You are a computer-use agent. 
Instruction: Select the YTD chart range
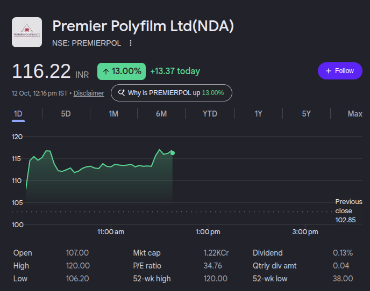(210, 114)
